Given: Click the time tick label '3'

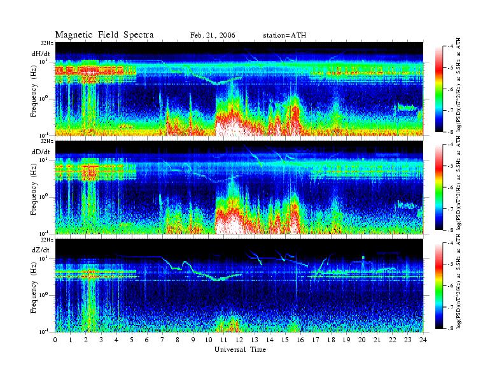Looking at the screenshot, I should point(101,340).
